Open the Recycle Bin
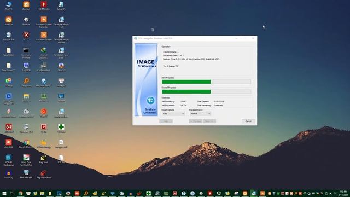The image size is (350, 197). pos(9,37)
